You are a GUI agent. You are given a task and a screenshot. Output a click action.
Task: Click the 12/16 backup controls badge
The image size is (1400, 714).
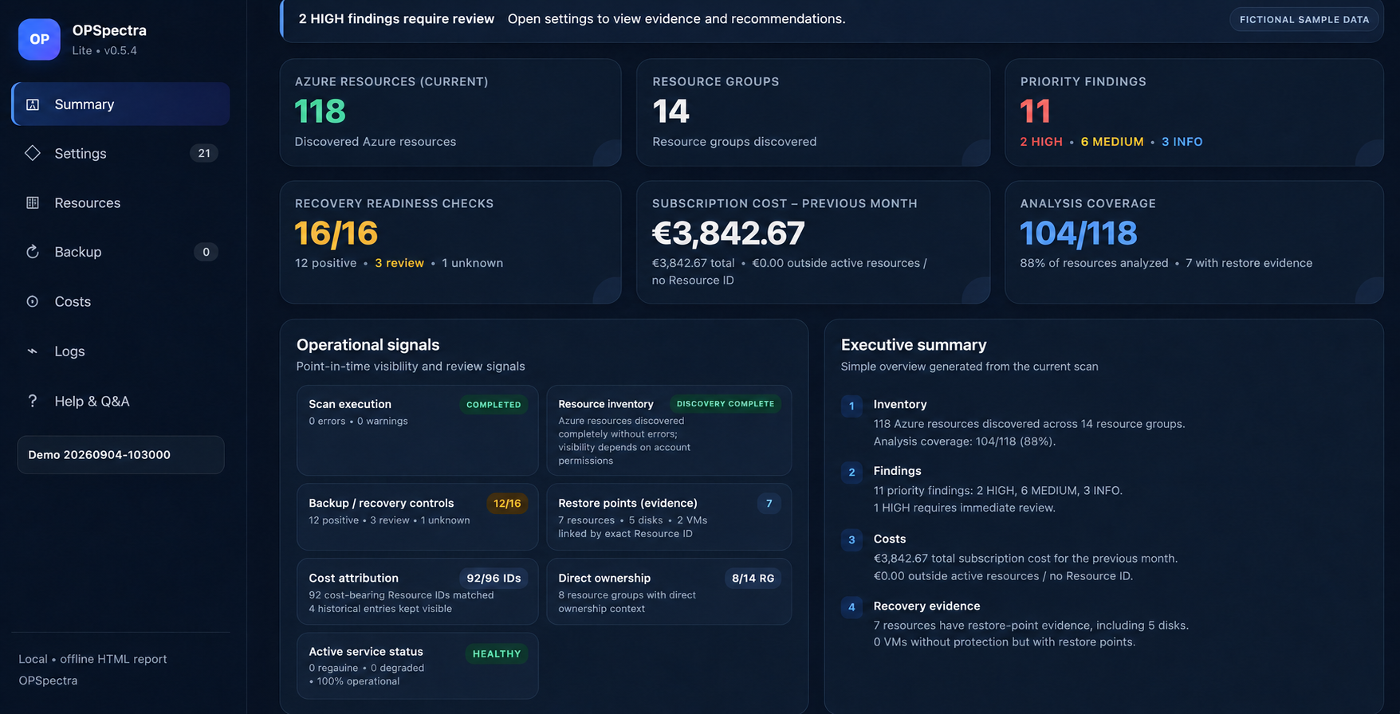coord(507,504)
